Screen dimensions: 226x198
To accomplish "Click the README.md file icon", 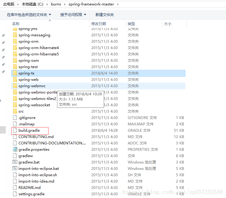I will pyautogui.click(x=15, y=187).
